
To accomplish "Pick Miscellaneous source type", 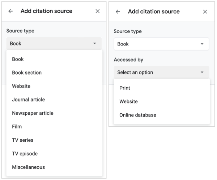I will pyautogui.click(x=28, y=167).
